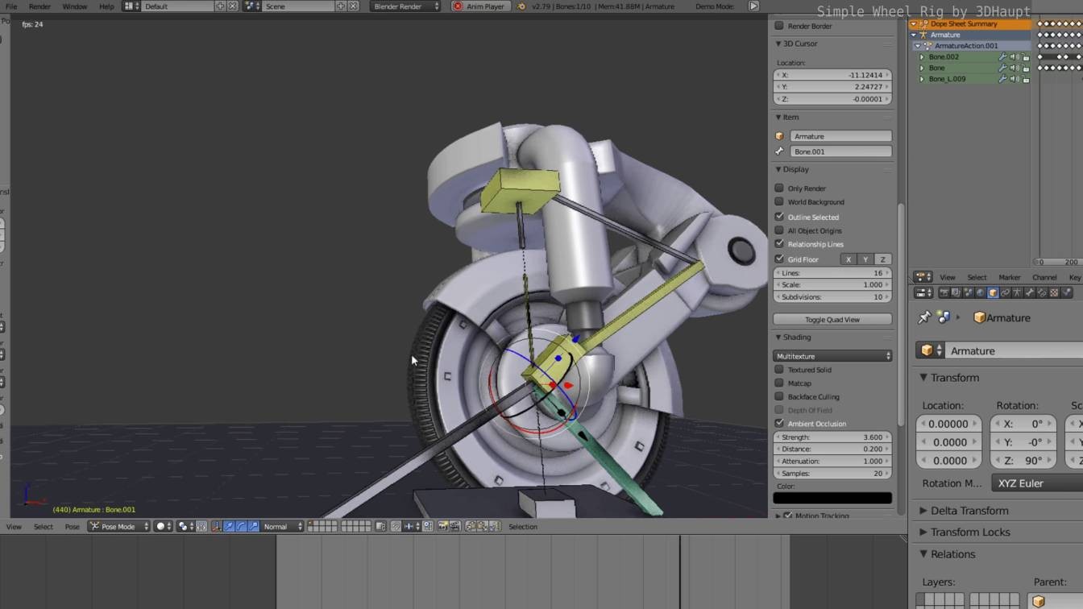Open the Pose Mode dropdown

click(117, 526)
